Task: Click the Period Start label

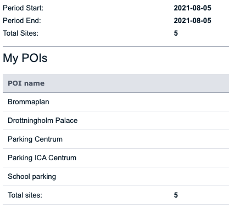Action: pos(23,8)
